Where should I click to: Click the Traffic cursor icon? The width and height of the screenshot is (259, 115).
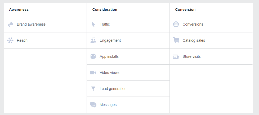click(93, 24)
